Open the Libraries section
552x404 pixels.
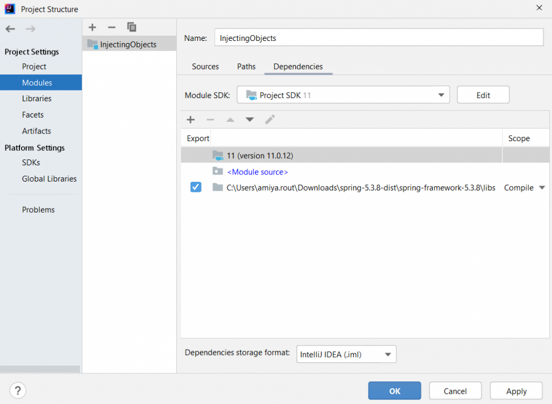[37, 99]
